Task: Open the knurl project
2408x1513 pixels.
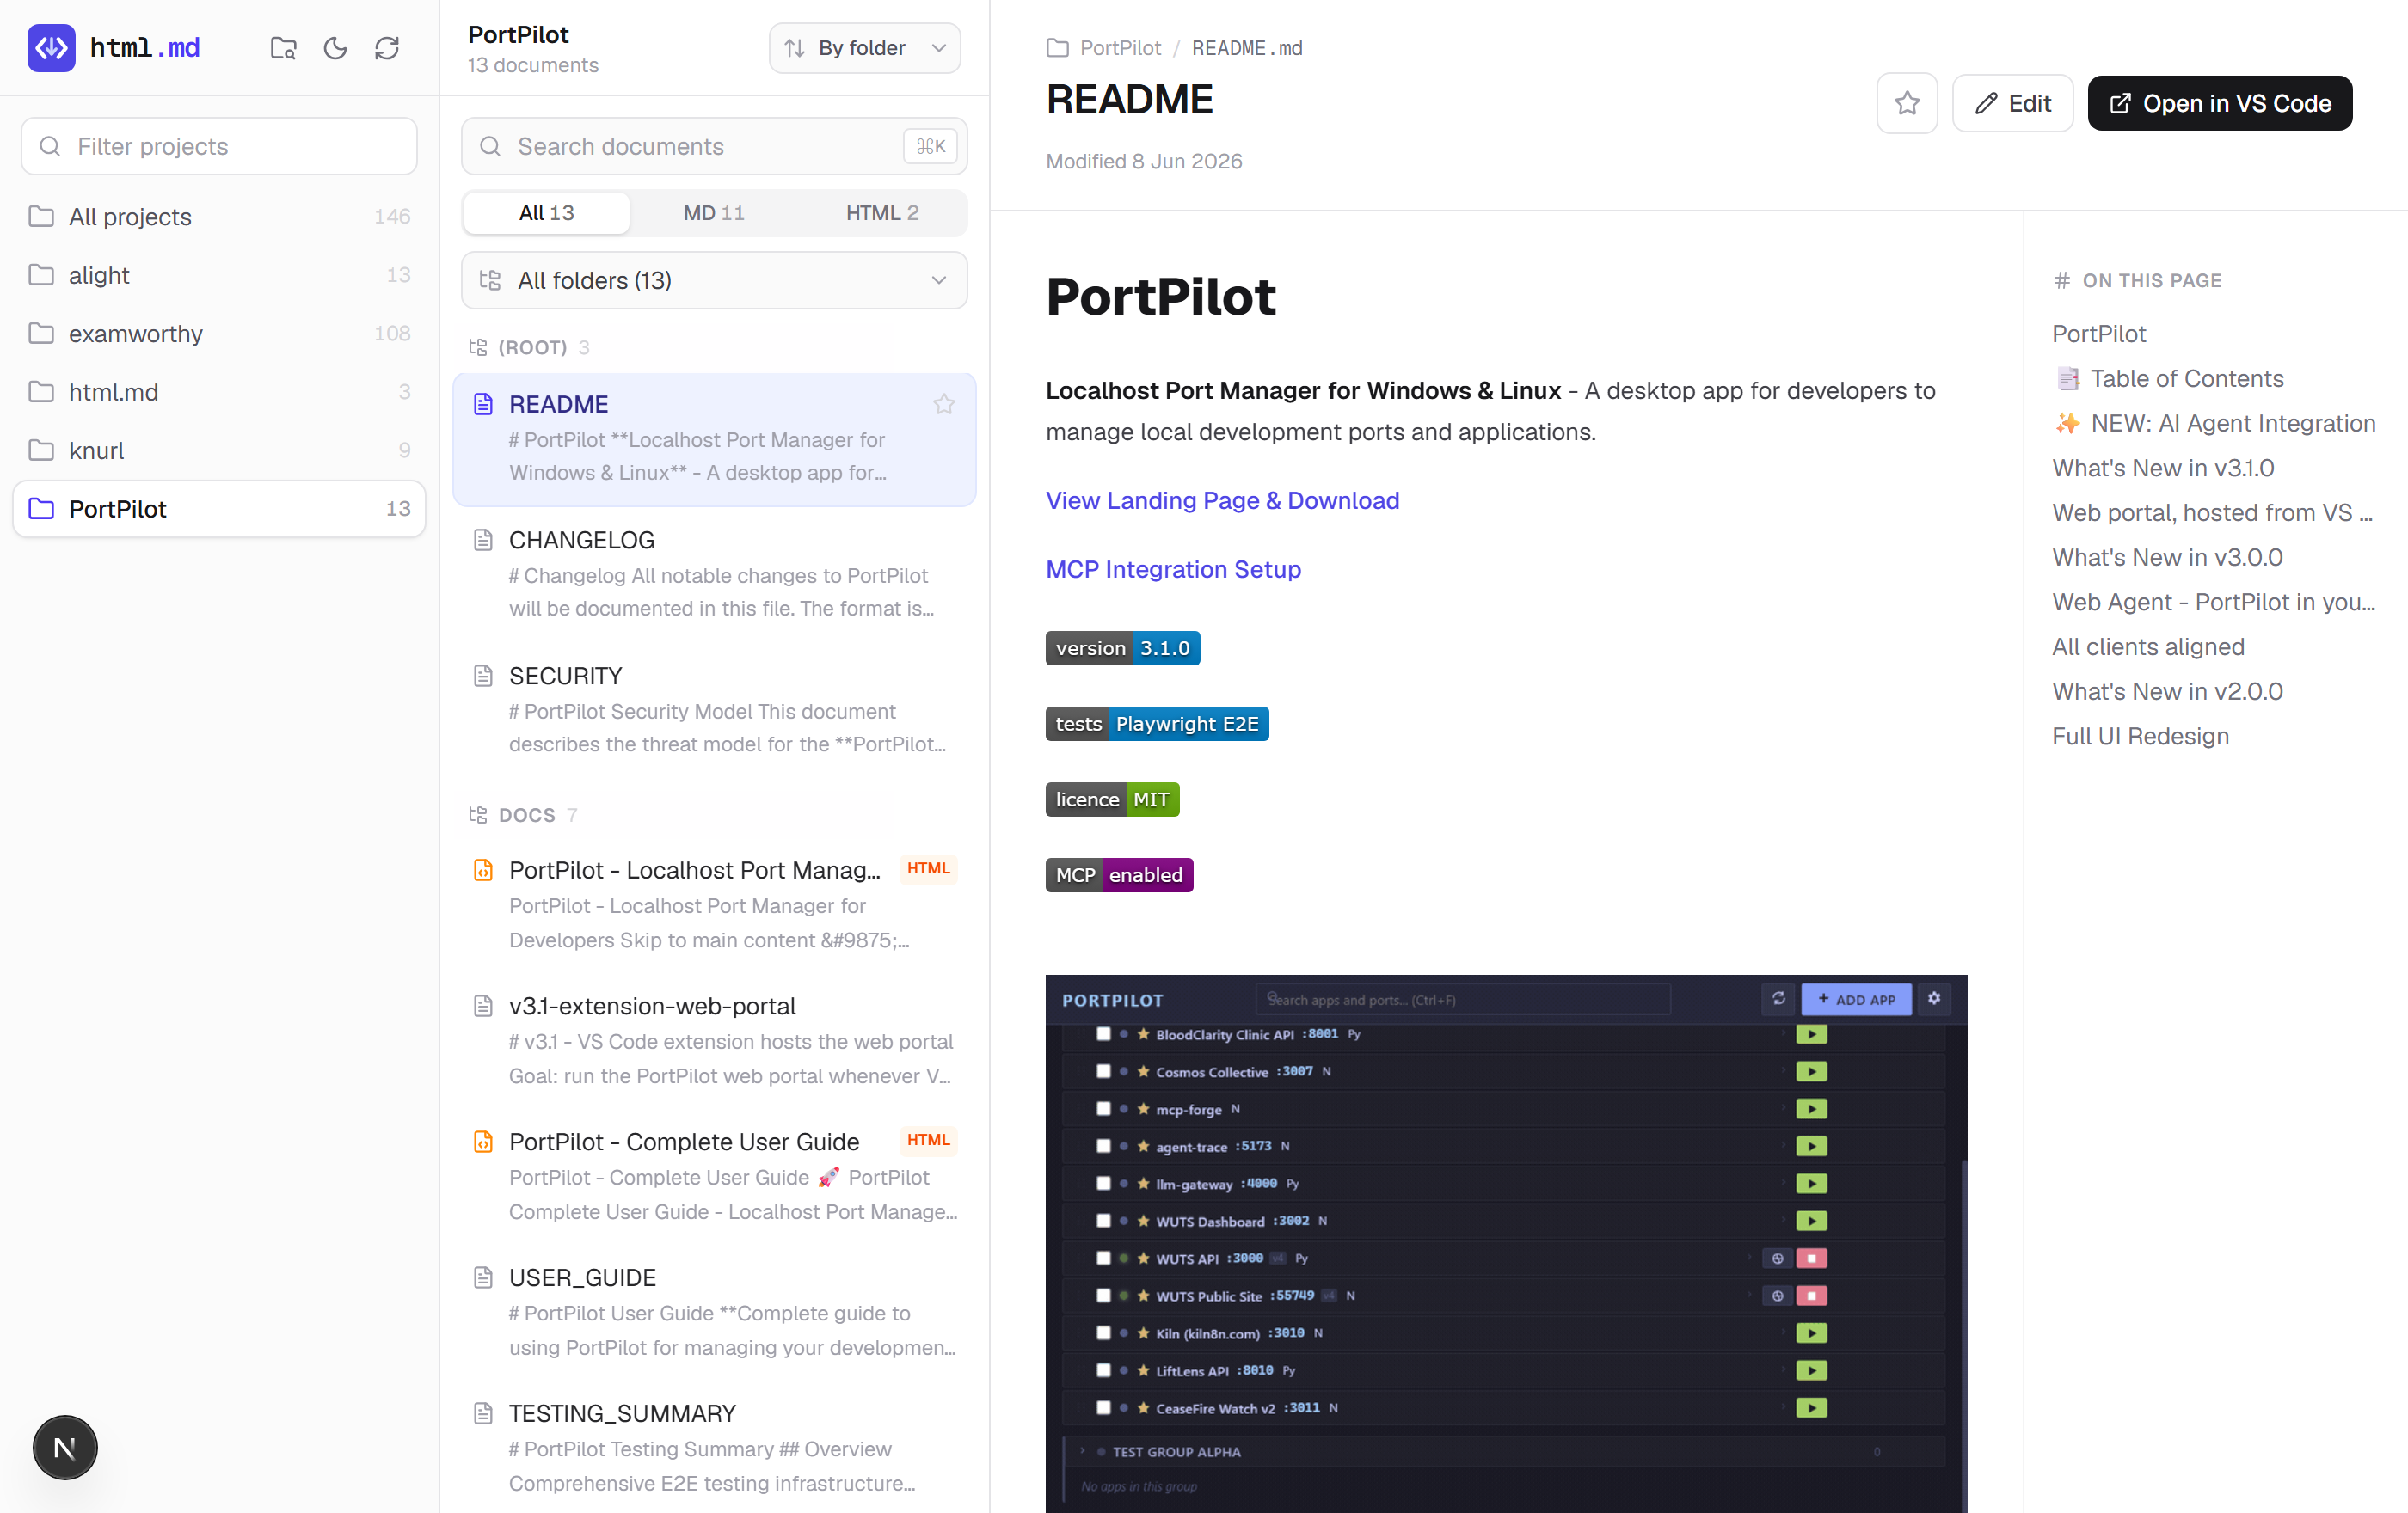Action: point(219,450)
